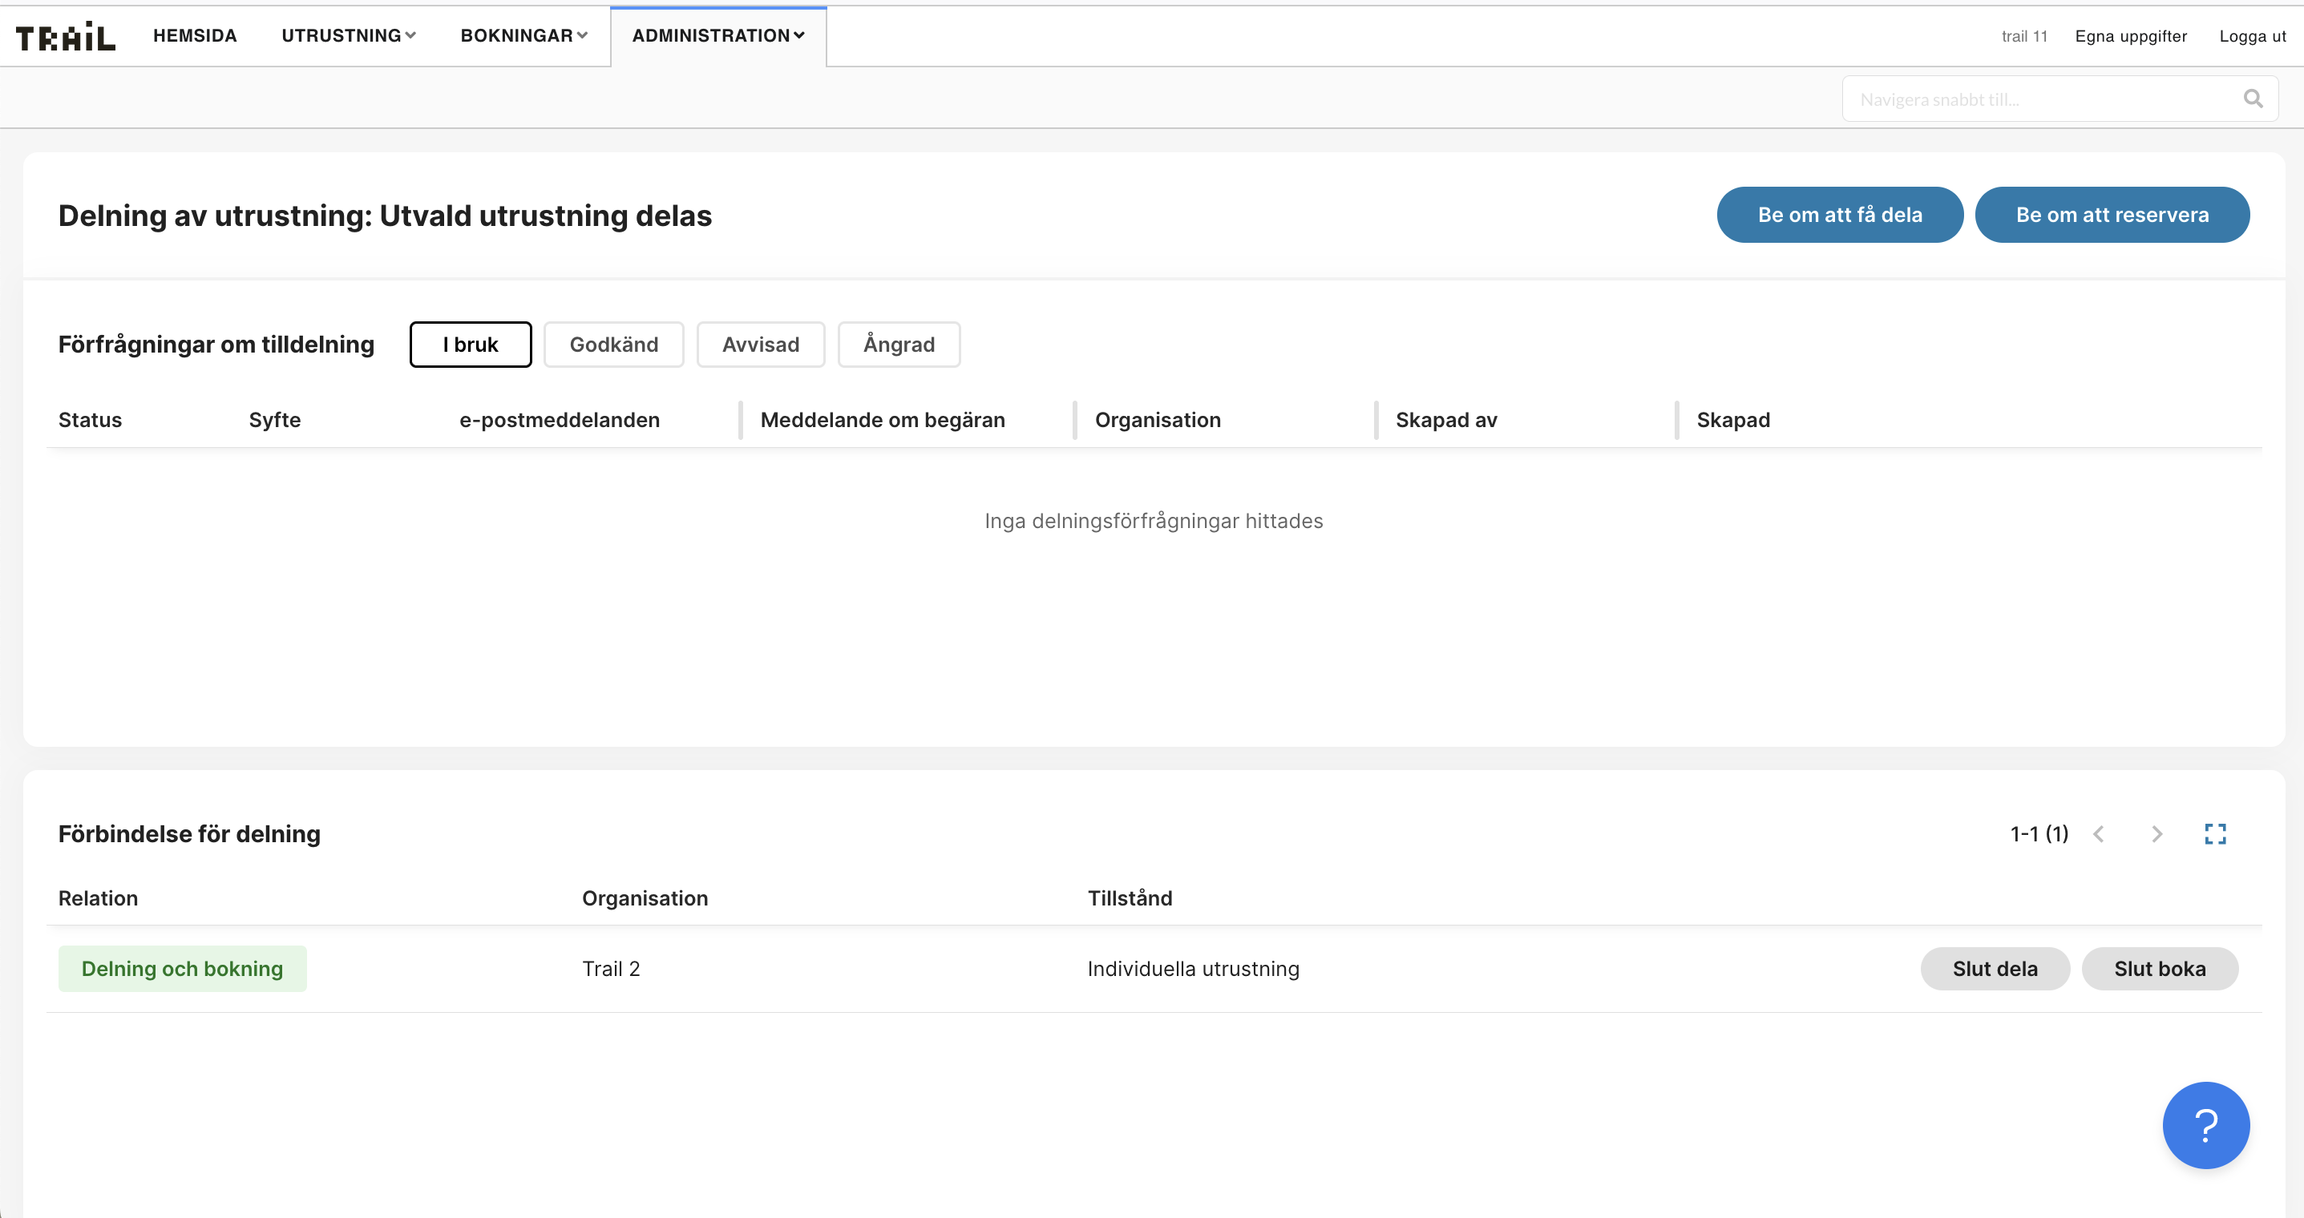Click Slut dela for Trail 2
This screenshot has height=1218, width=2304.
point(1995,969)
